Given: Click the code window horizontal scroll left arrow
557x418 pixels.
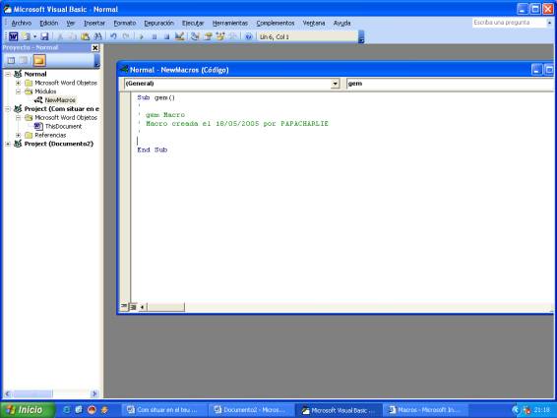Looking at the screenshot, I should point(142,307).
